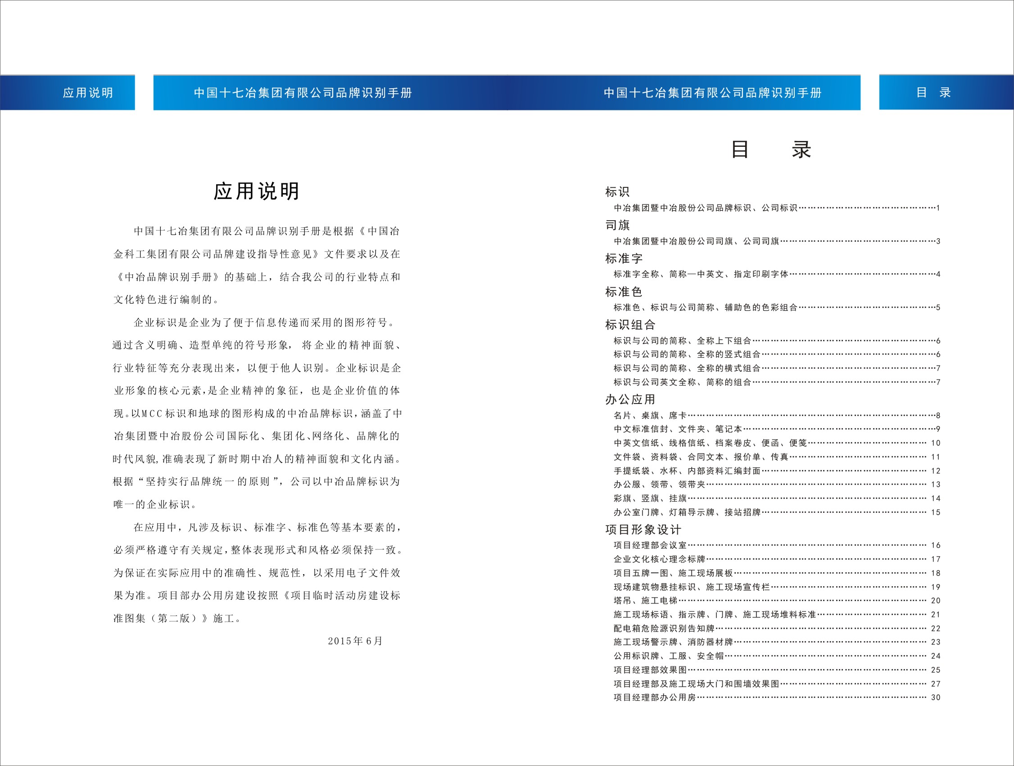Screen dimensions: 1014x766
Task: Open entry 办公室门牌、灯箱导示牌、接站招牌
Action: click(x=777, y=512)
